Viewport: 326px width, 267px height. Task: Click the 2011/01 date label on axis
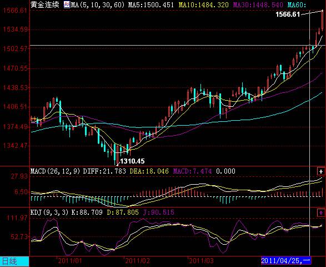[x=70, y=261]
